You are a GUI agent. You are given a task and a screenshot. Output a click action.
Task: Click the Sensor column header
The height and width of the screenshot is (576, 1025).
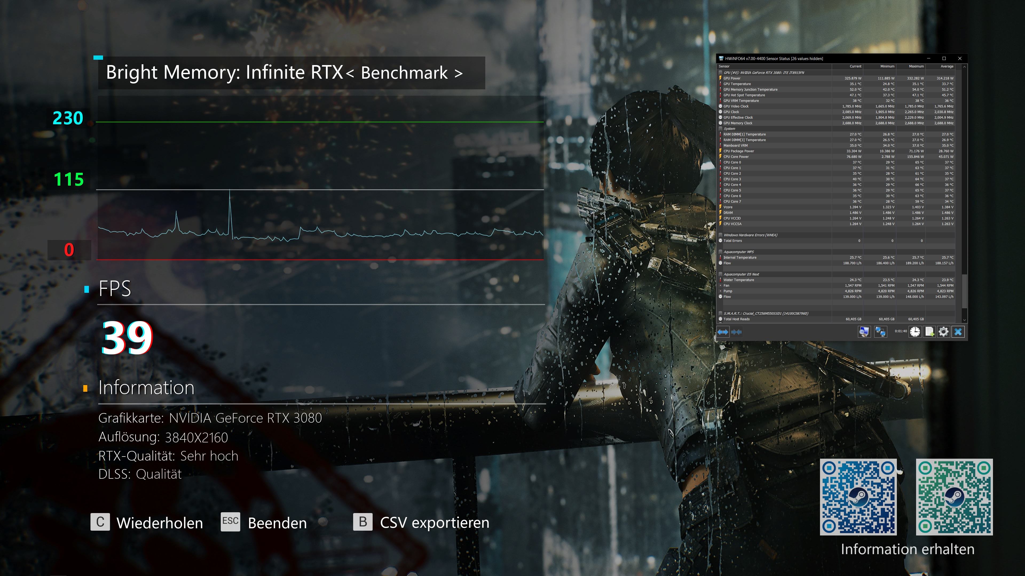tap(774, 66)
